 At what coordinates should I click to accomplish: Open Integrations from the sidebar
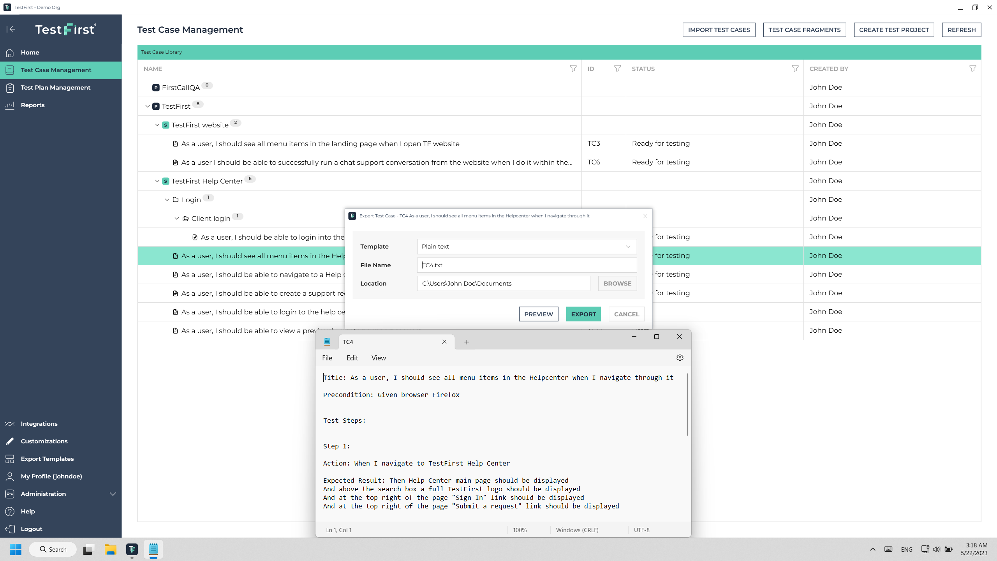point(39,423)
